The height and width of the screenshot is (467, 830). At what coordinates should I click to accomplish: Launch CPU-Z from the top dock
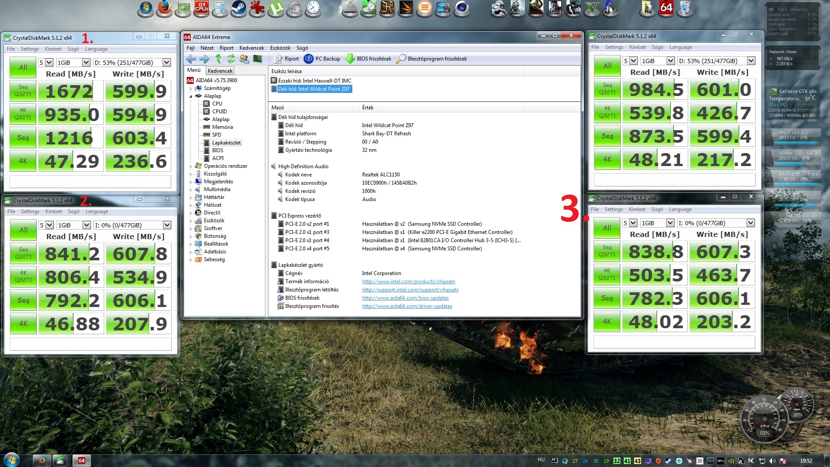201,9
